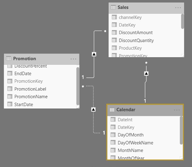The width and height of the screenshot is (192, 167).
Task: Click the Promotion table grid icon
Action: click(8, 59)
